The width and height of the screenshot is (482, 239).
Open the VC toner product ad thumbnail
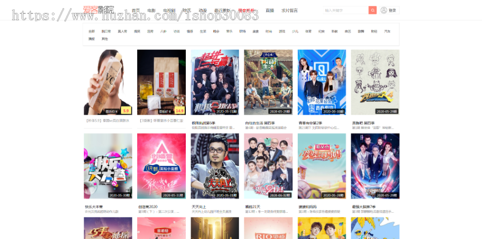(x=108, y=83)
